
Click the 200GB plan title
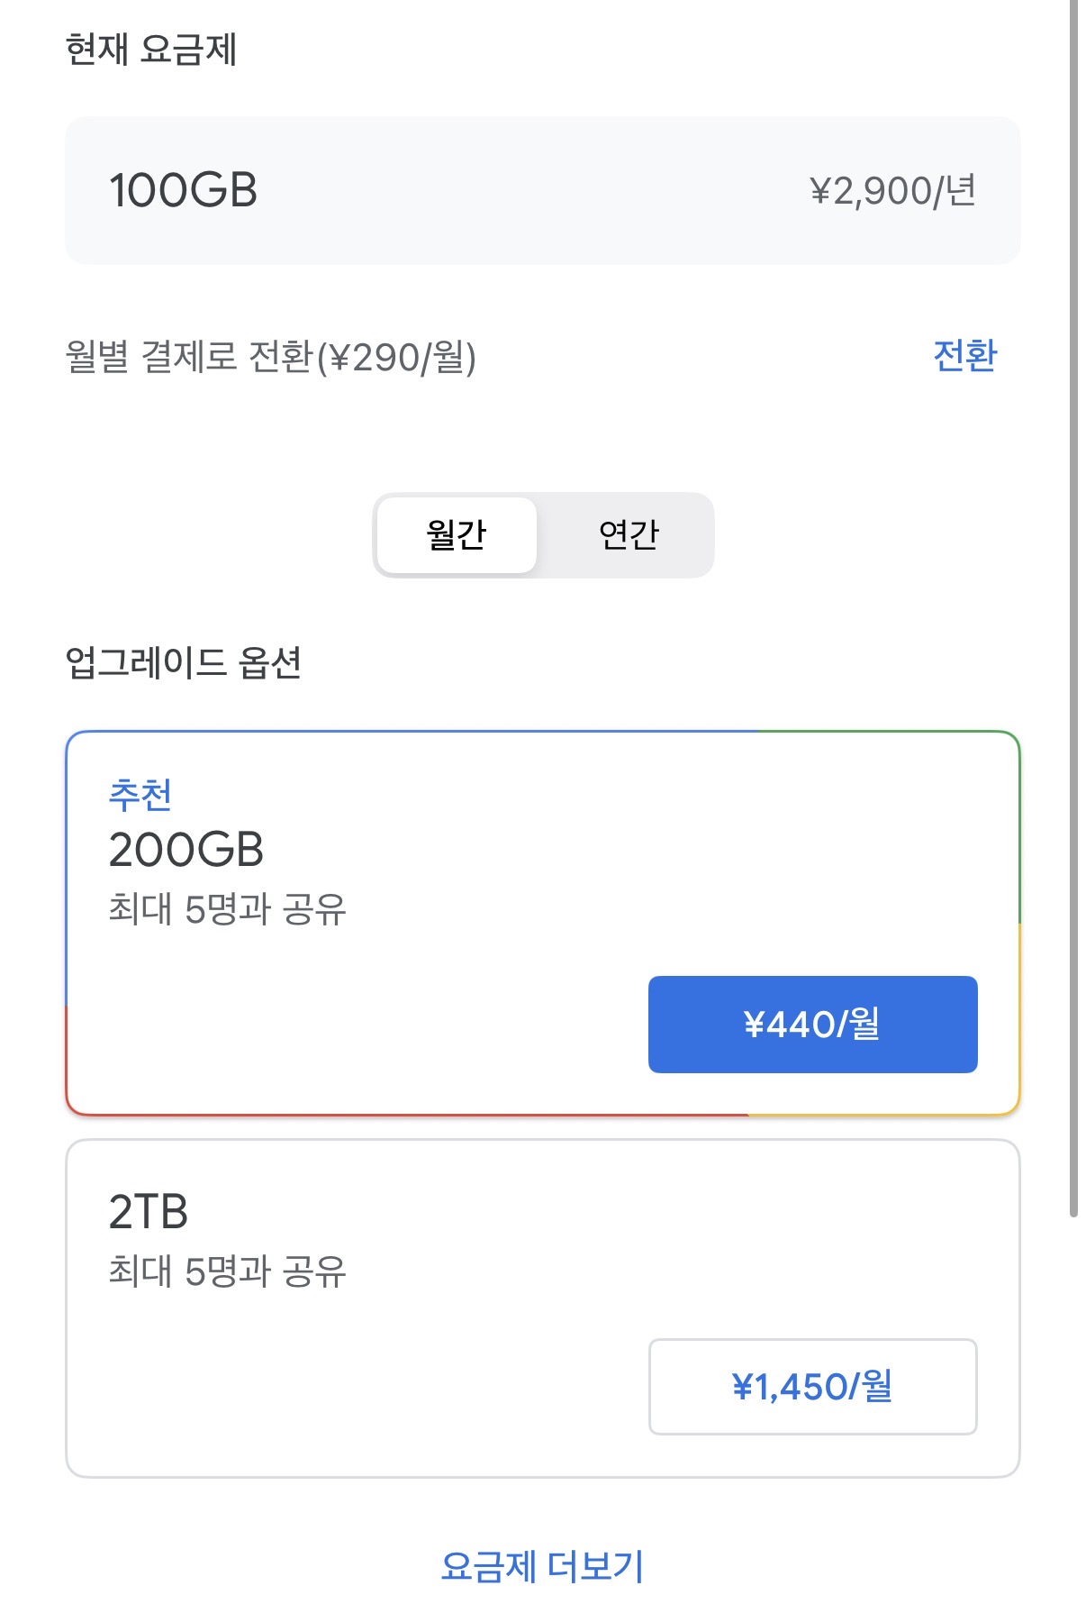click(186, 850)
